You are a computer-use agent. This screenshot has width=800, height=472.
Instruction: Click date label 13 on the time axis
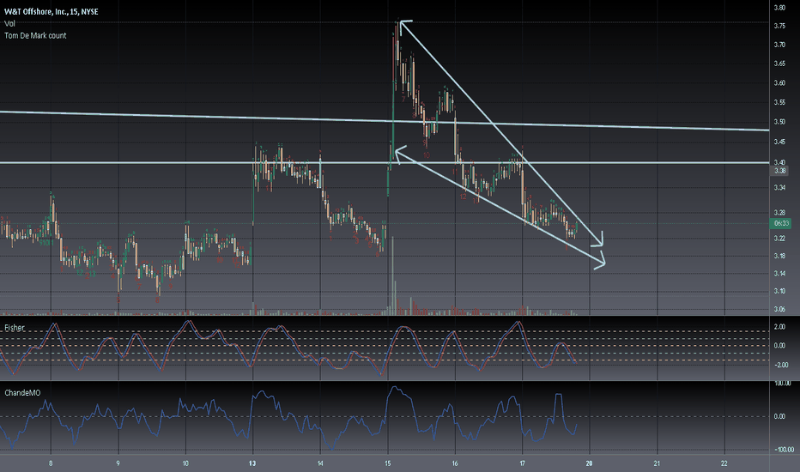pos(252,463)
